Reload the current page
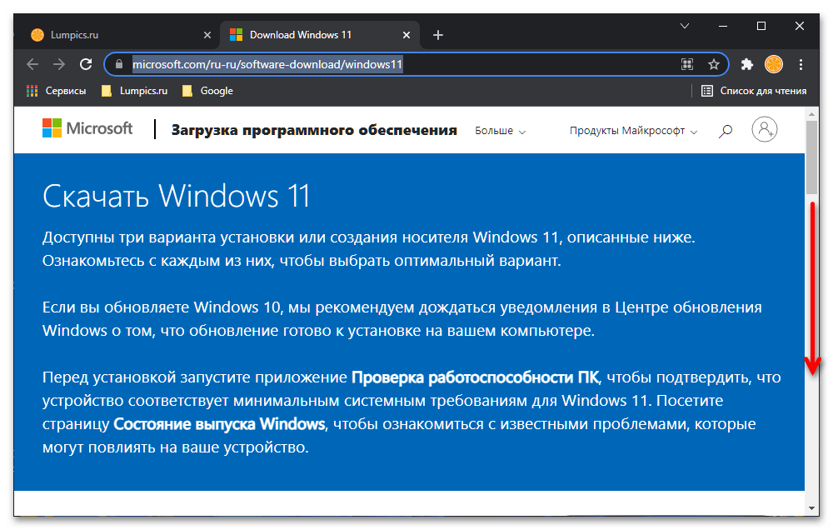 (86, 63)
